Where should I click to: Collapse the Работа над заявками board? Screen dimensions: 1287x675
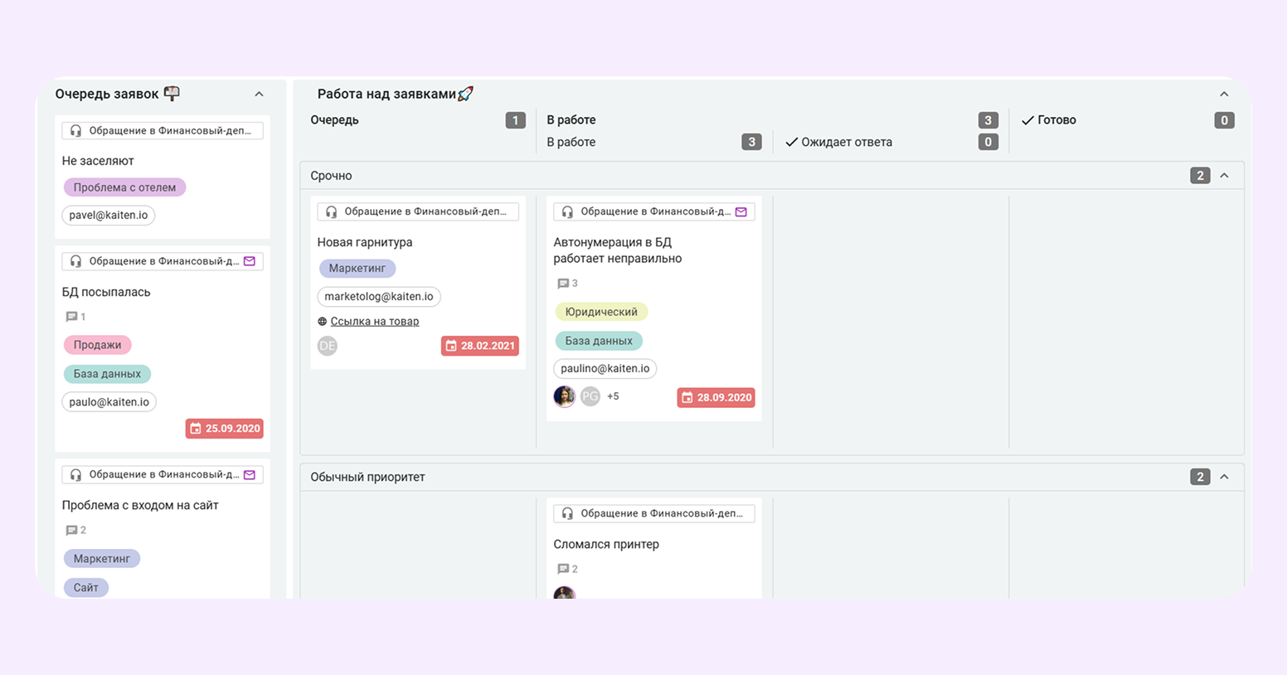pyautogui.click(x=1224, y=95)
